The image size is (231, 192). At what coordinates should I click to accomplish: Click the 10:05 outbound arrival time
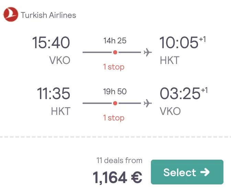point(179,43)
